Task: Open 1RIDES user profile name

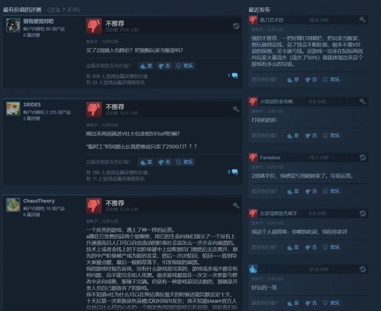Action: [32, 105]
